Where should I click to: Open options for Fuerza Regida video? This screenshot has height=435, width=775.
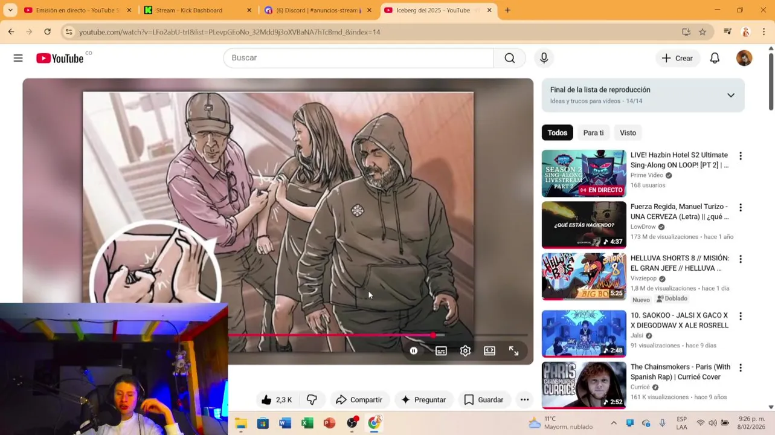(x=740, y=207)
